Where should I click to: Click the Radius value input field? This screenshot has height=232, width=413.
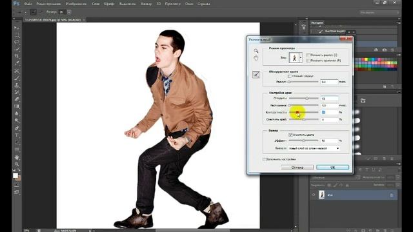click(329, 82)
